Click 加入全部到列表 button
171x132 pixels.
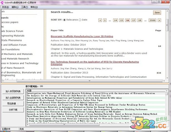pos(13,98)
